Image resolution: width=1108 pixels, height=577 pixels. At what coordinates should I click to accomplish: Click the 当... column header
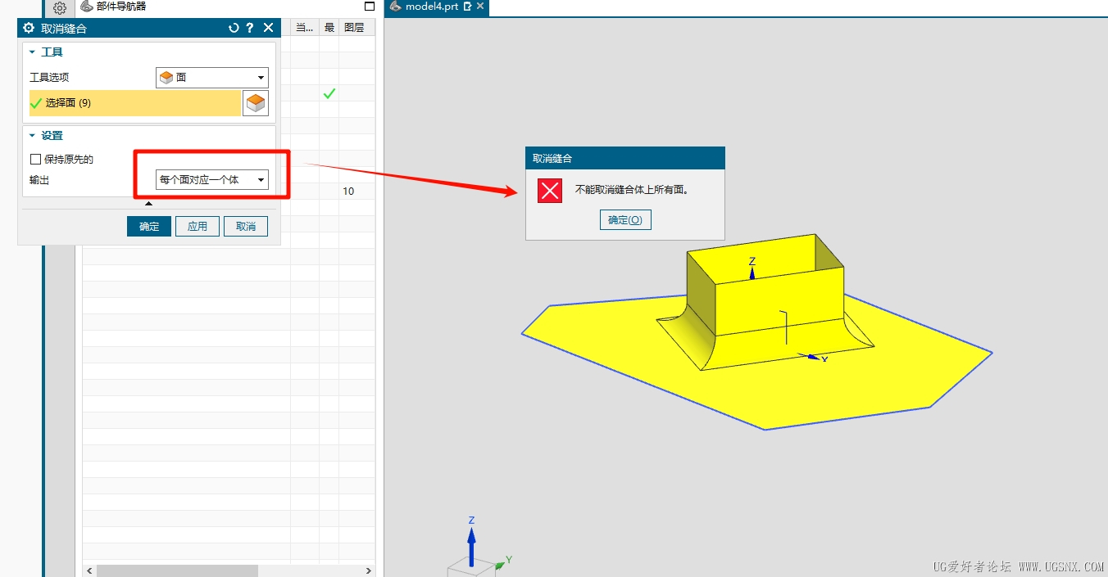(x=304, y=27)
